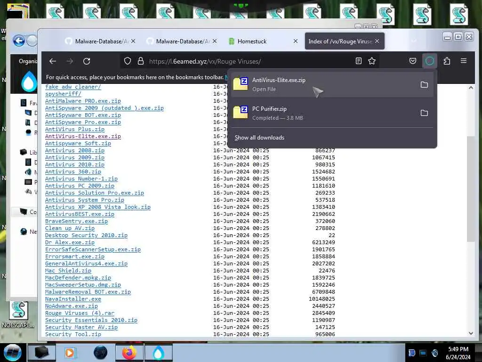Save page to Pocket icon
This screenshot has height=362, width=482.
[x=413, y=61]
